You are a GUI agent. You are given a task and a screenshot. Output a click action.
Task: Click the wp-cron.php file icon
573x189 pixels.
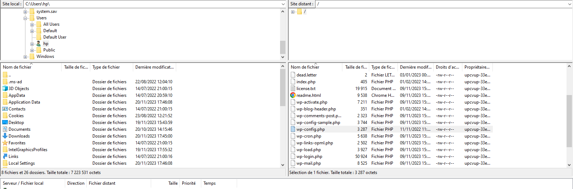293,136
